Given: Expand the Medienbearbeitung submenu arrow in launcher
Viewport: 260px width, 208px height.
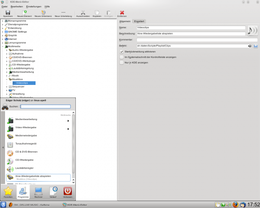Looking at the screenshot, I should 68,119.
